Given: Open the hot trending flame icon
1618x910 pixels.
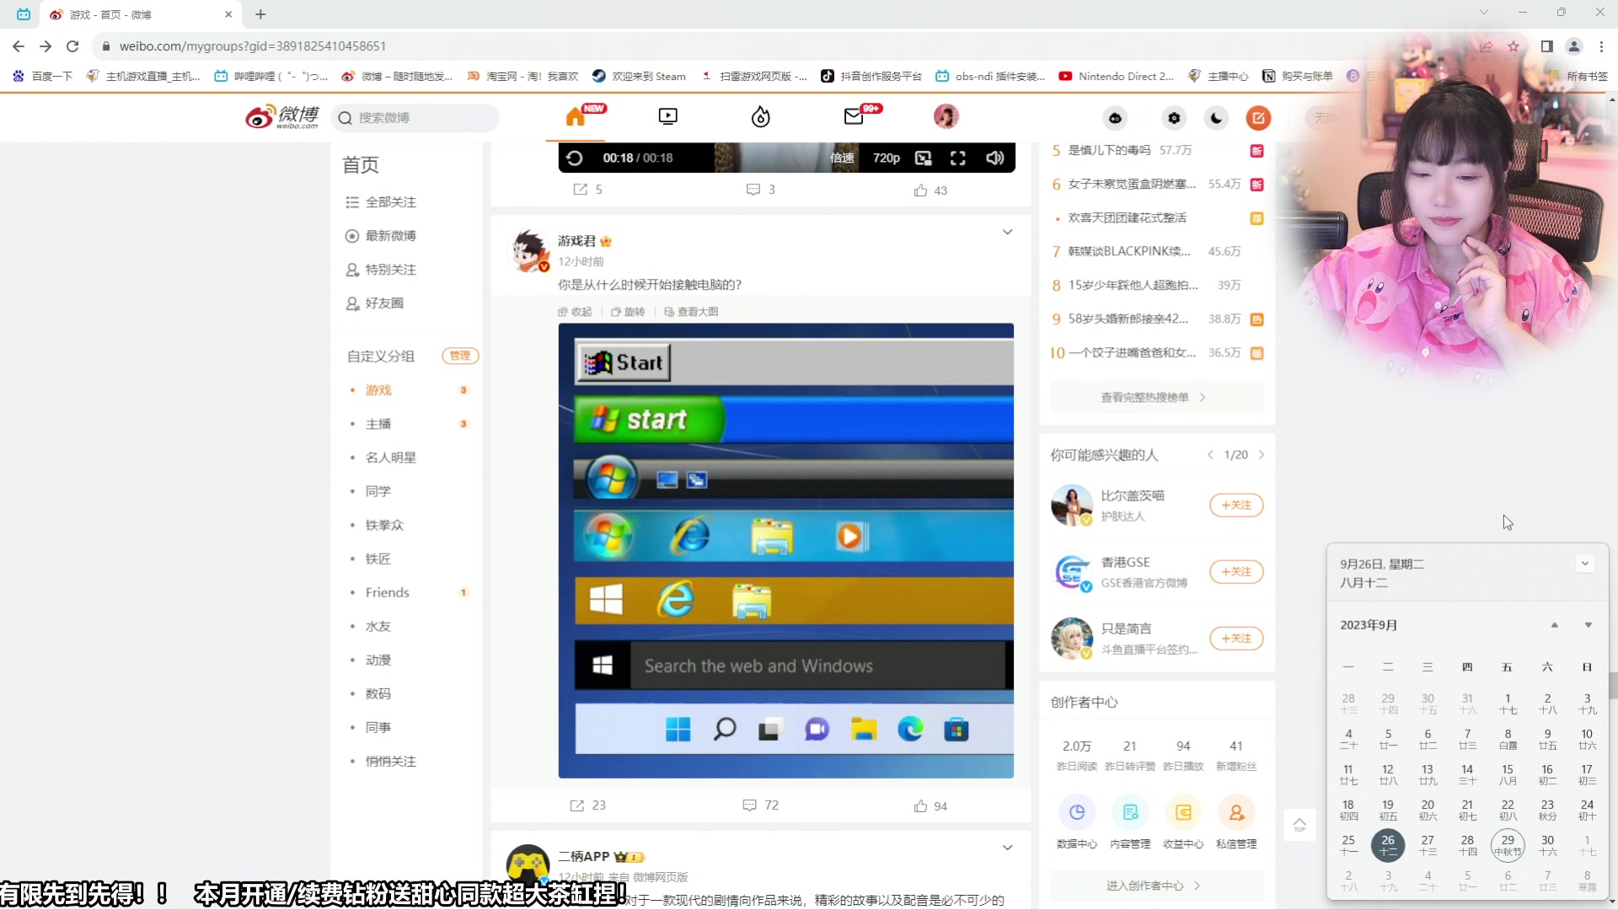Looking at the screenshot, I should pos(760,117).
